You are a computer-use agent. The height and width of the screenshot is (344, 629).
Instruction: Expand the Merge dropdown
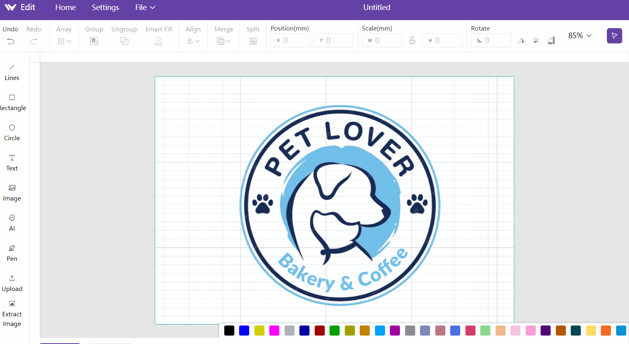point(224,41)
